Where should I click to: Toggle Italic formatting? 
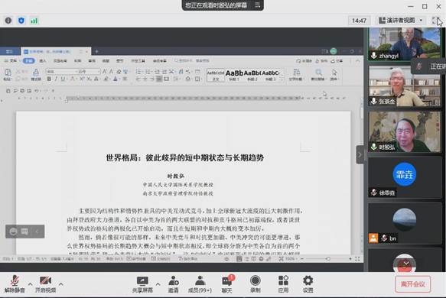click(x=56, y=79)
